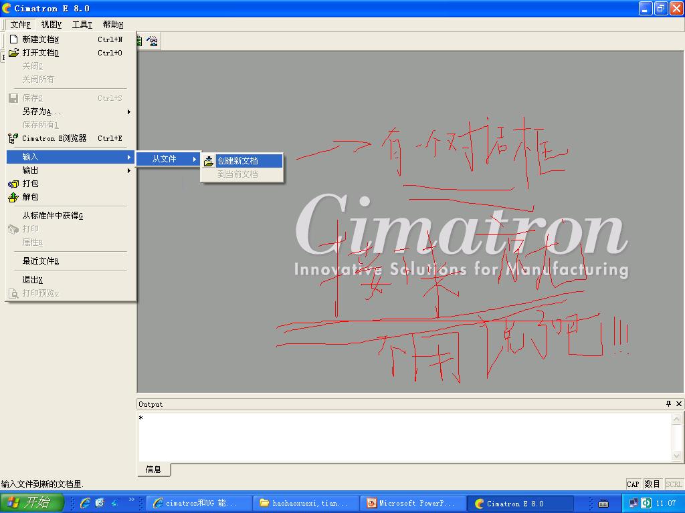Click the Output scrollbar down arrow
The width and height of the screenshot is (685, 513).
coord(677,456)
